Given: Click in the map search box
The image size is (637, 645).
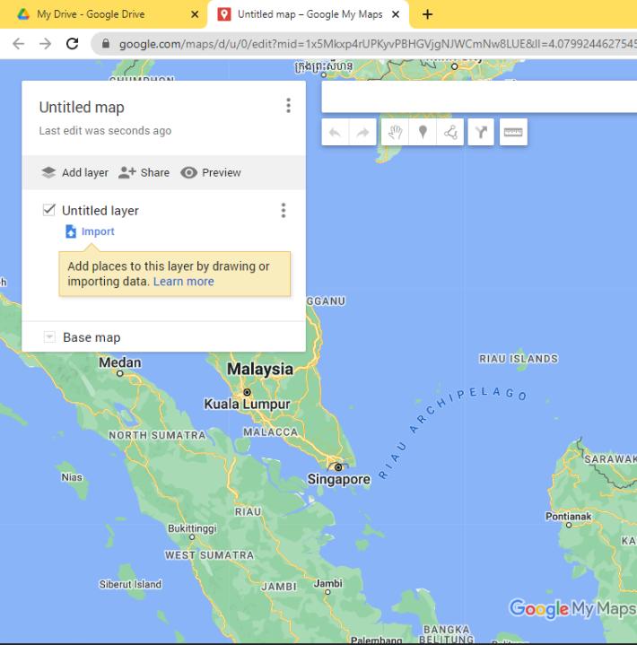Looking at the screenshot, I should pyautogui.click(x=479, y=97).
